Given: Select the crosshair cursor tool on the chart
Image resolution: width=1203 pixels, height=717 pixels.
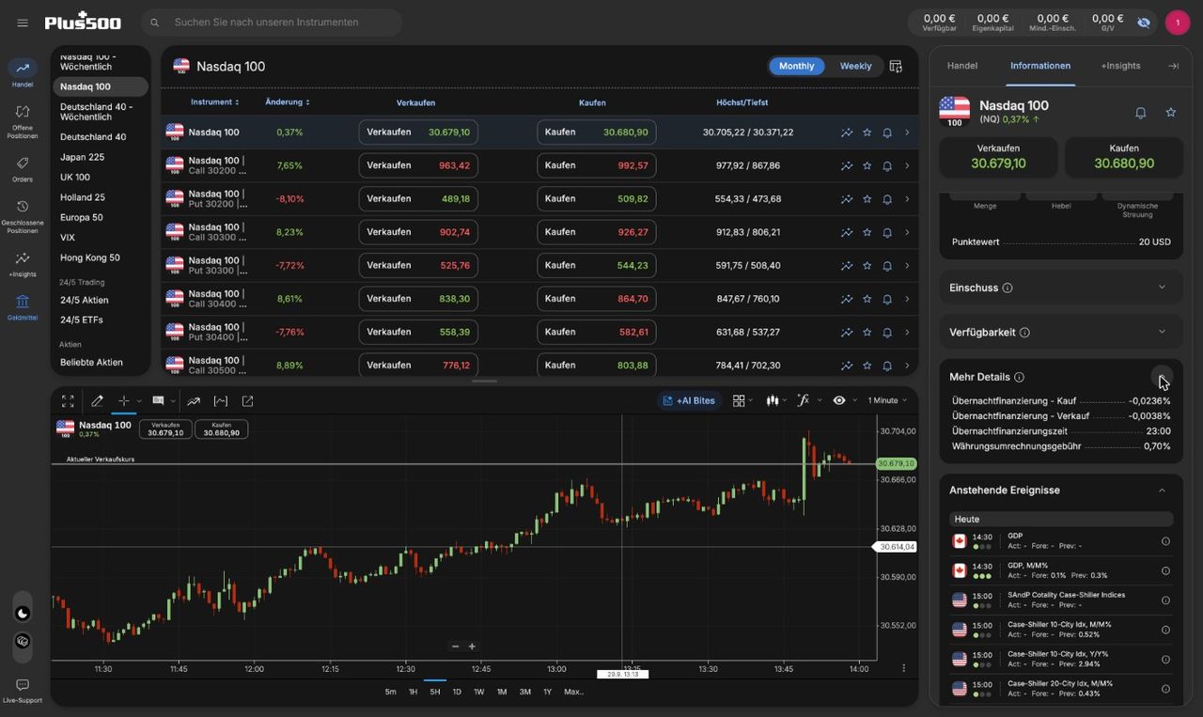Looking at the screenshot, I should tap(123, 401).
